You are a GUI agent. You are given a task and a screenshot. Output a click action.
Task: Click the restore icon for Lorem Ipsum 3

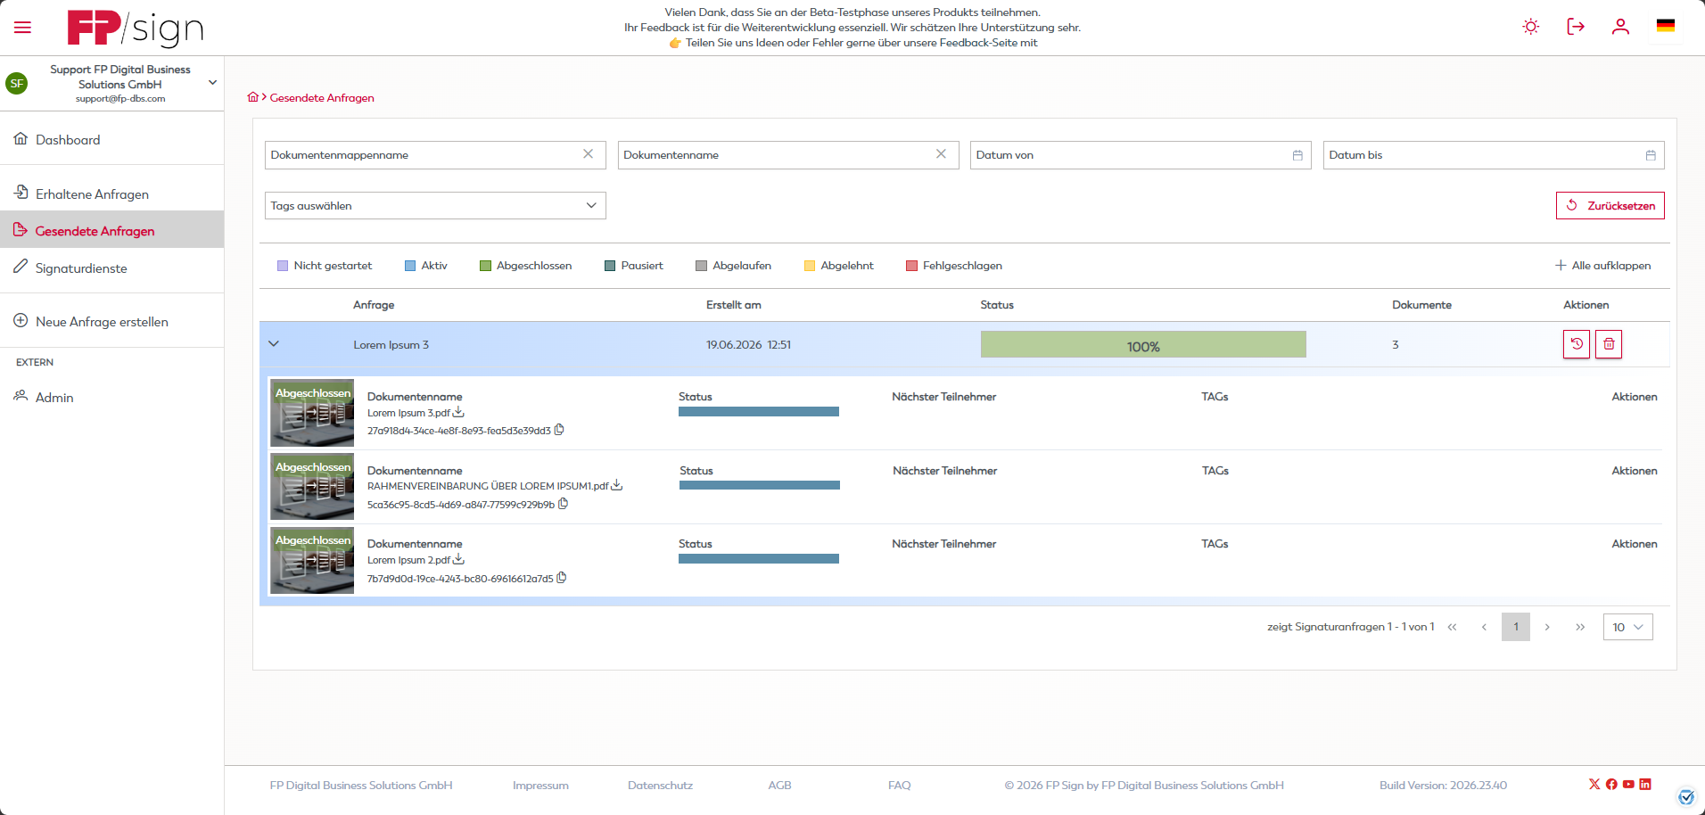(x=1577, y=344)
